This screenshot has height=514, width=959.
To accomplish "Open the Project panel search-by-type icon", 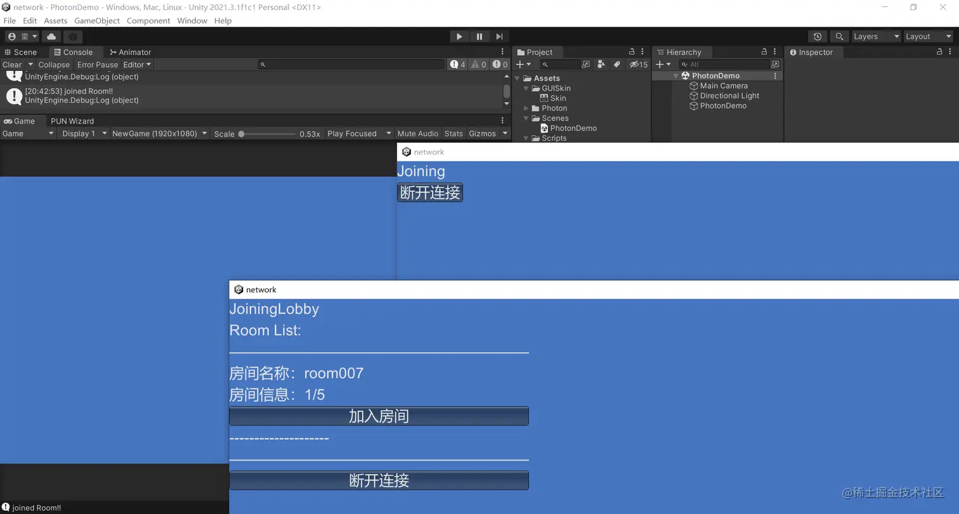I will click(601, 64).
